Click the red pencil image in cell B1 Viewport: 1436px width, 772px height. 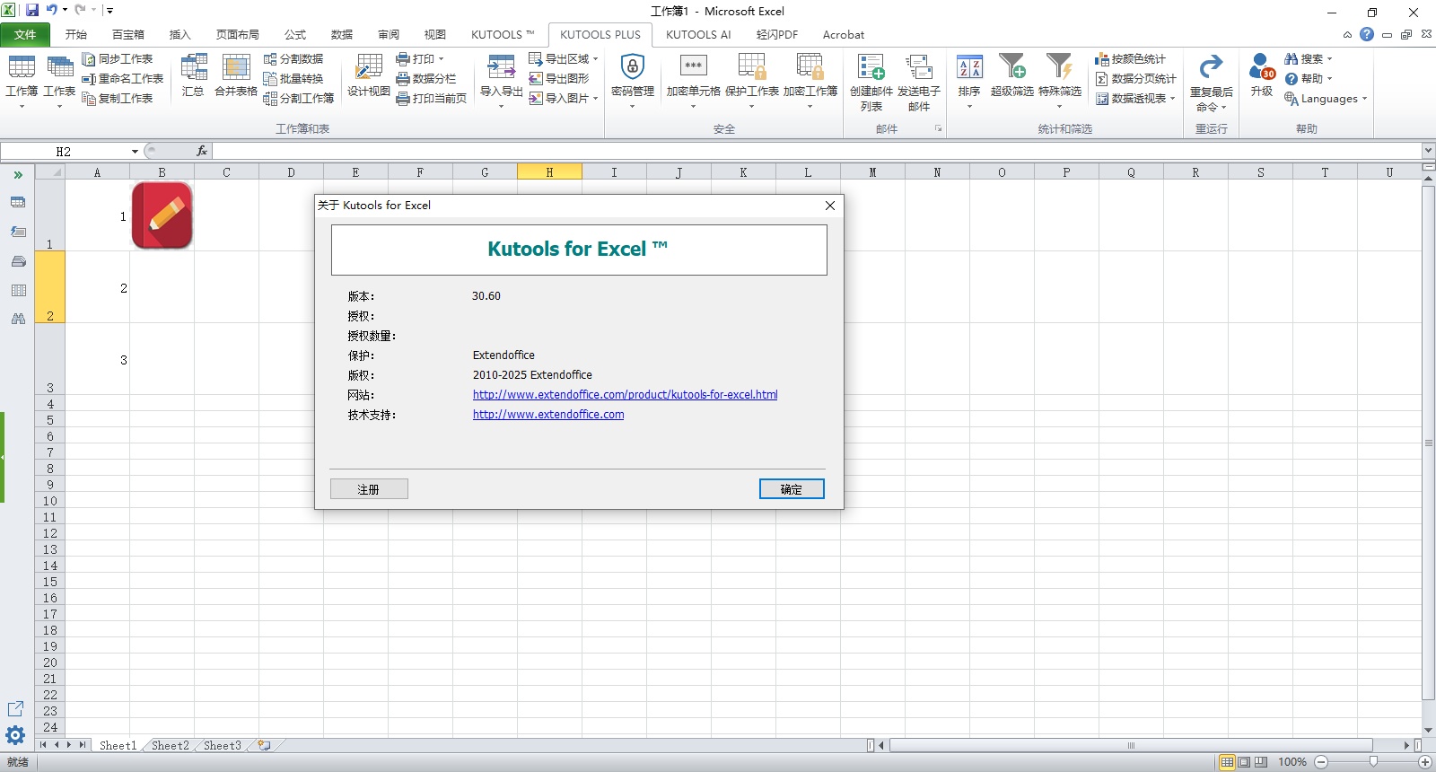tap(162, 215)
